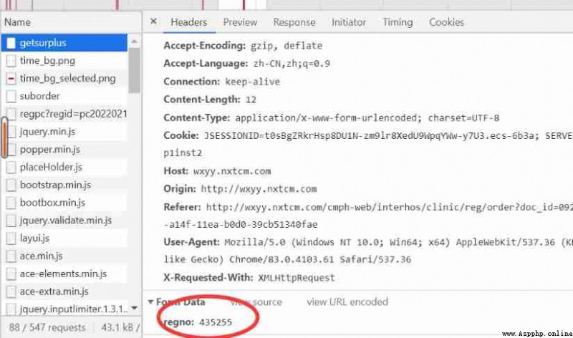
Task: Click the 43.1 kB transferred status
Action: pyautogui.click(x=120, y=327)
